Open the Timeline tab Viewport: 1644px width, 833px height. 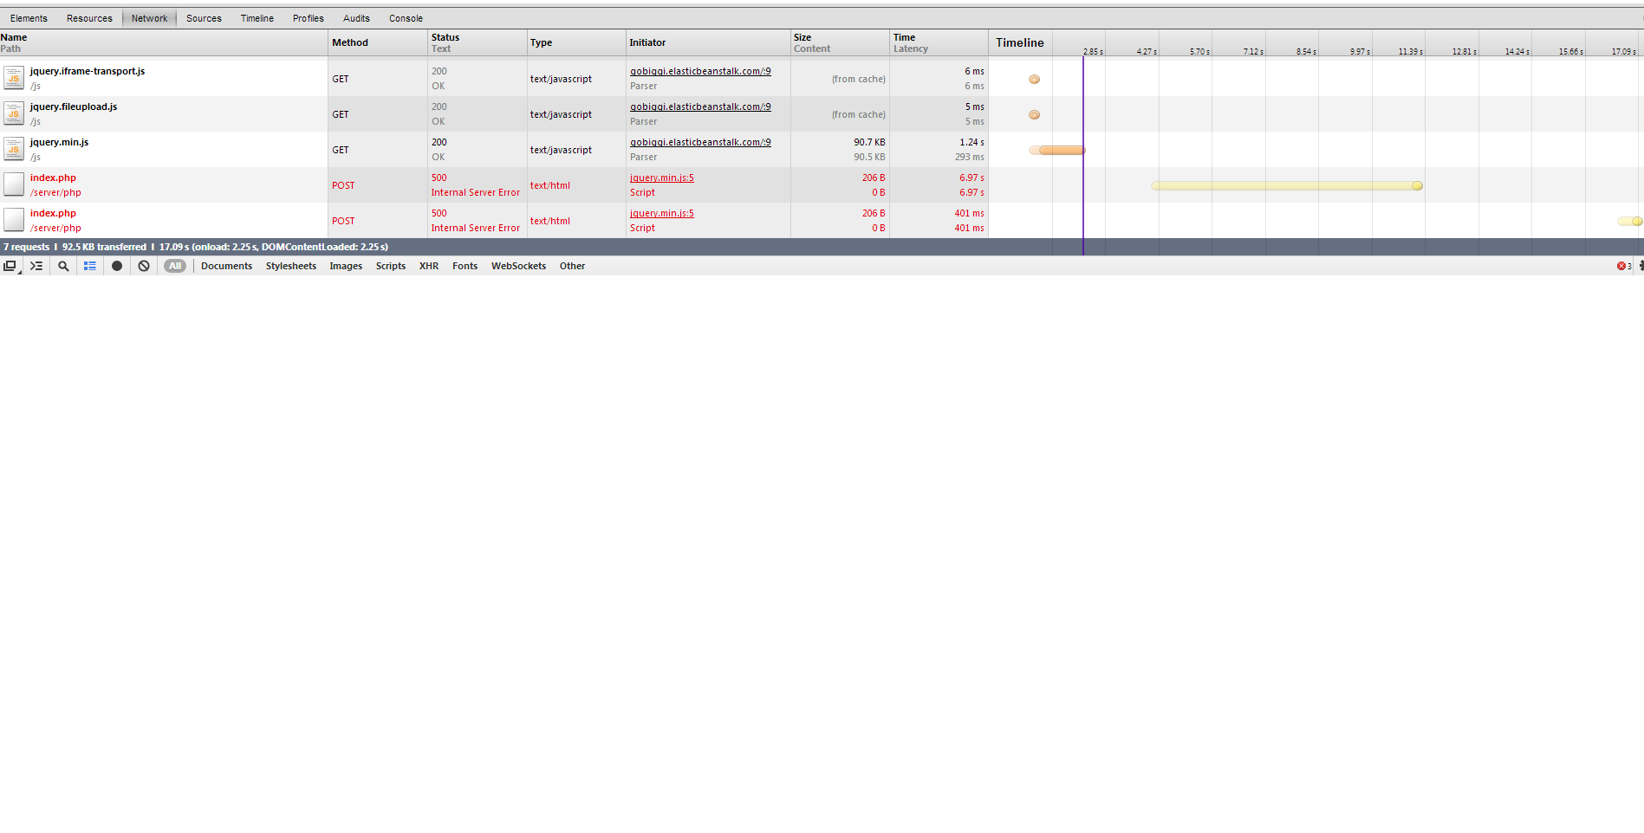point(257,18)
